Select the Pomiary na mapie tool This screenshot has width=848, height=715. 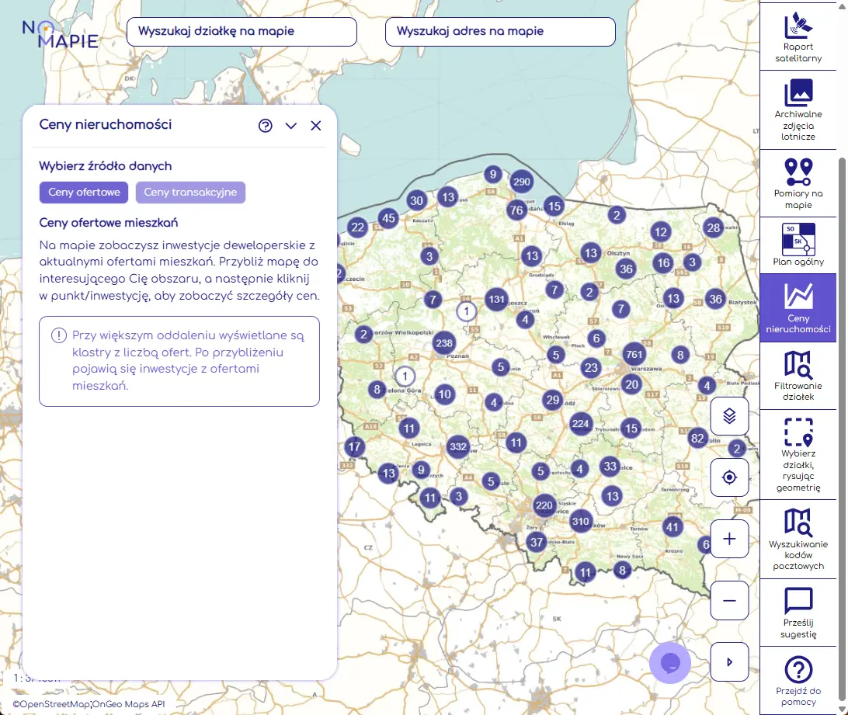[x=798, y=183]
